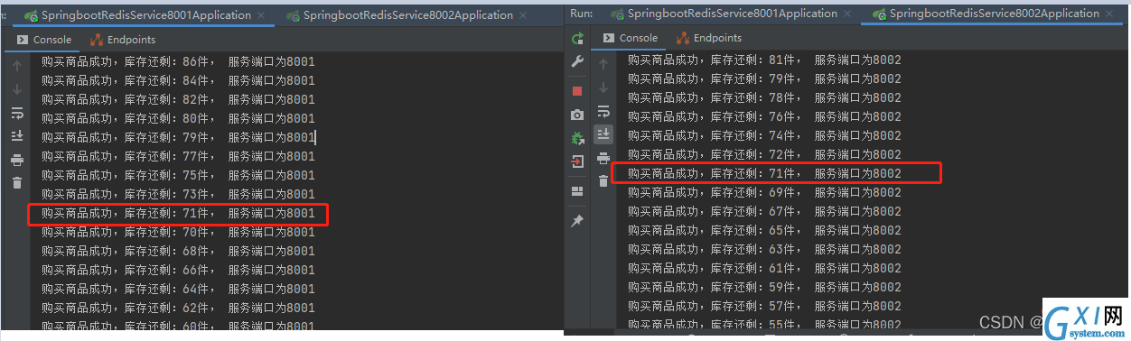Click log line with 67件 remaining
The width and height of the screenshot is (1131, 341).
(x=764, y=211)
